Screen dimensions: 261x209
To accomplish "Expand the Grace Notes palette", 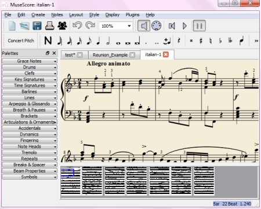I will point(30,61).
